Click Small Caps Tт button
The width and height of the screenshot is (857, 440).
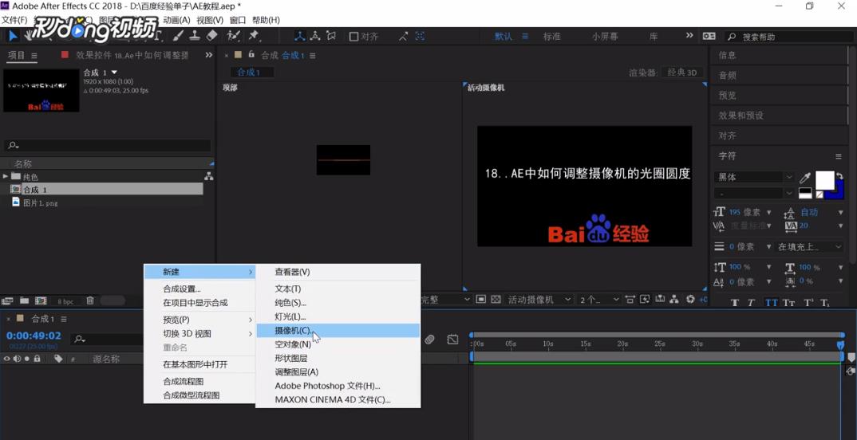[788, 303]
